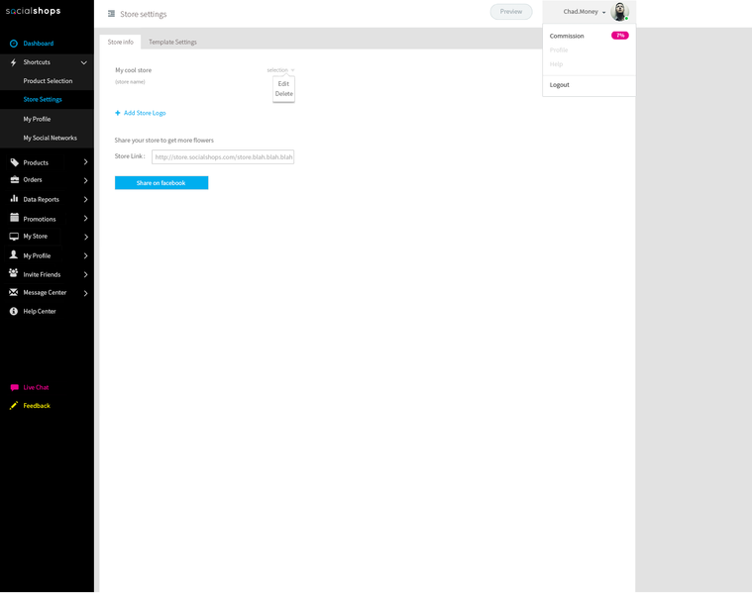Click the Orders briefcase icon

point(15,179)
